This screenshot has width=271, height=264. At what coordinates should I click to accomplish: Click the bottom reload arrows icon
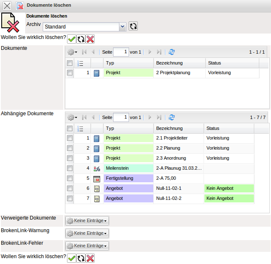(81, 258)
